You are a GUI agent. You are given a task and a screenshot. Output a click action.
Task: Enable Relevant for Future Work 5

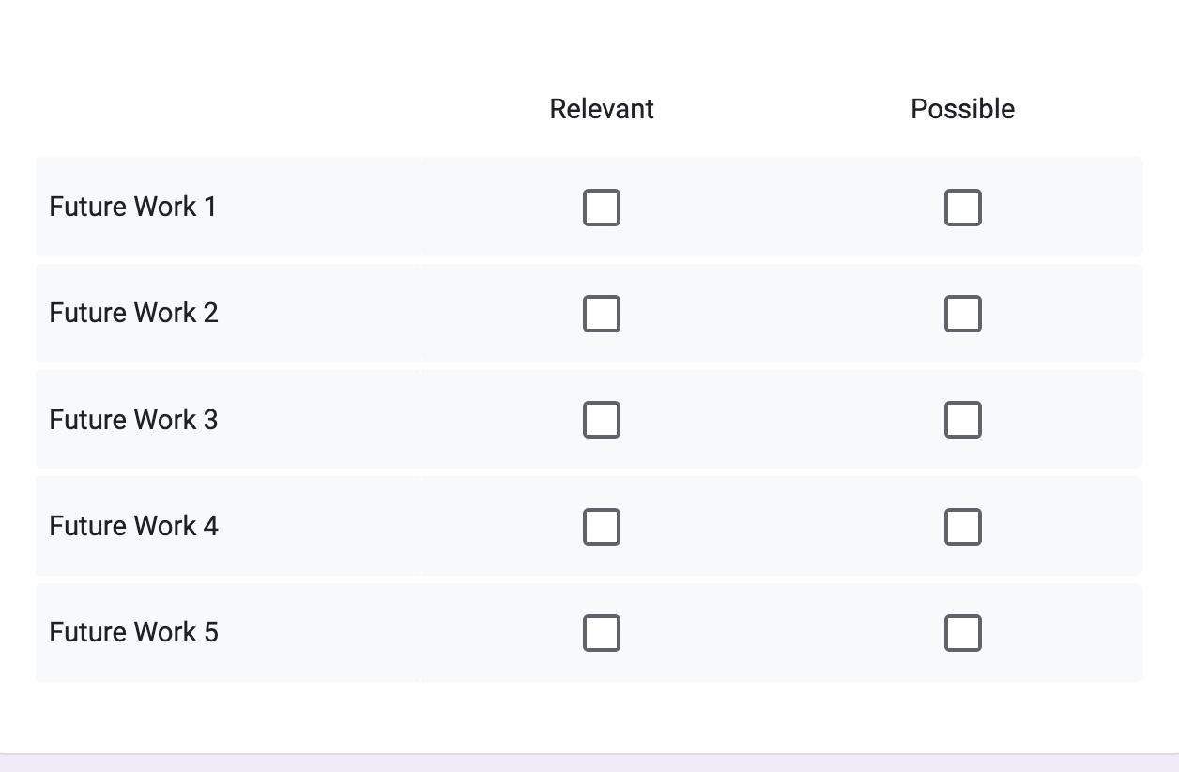click(x=602, y=633)
